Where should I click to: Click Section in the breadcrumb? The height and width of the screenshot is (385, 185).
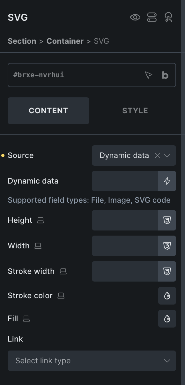pyautogui.click(x=22, y=41)
